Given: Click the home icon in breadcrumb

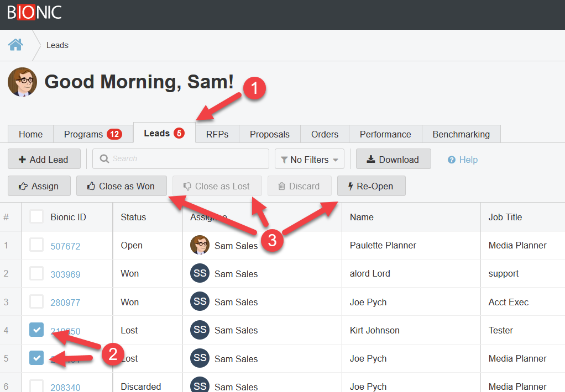Looking at the screenshot, I should (15, 45).
